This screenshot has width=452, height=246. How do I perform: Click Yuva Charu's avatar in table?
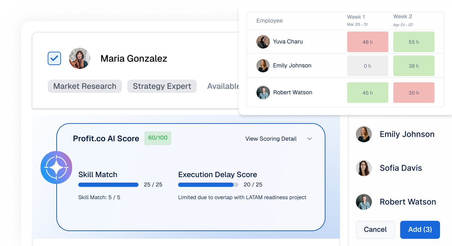263,42
